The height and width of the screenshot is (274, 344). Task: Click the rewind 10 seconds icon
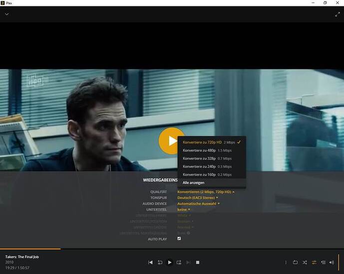(x=160, y=262)
